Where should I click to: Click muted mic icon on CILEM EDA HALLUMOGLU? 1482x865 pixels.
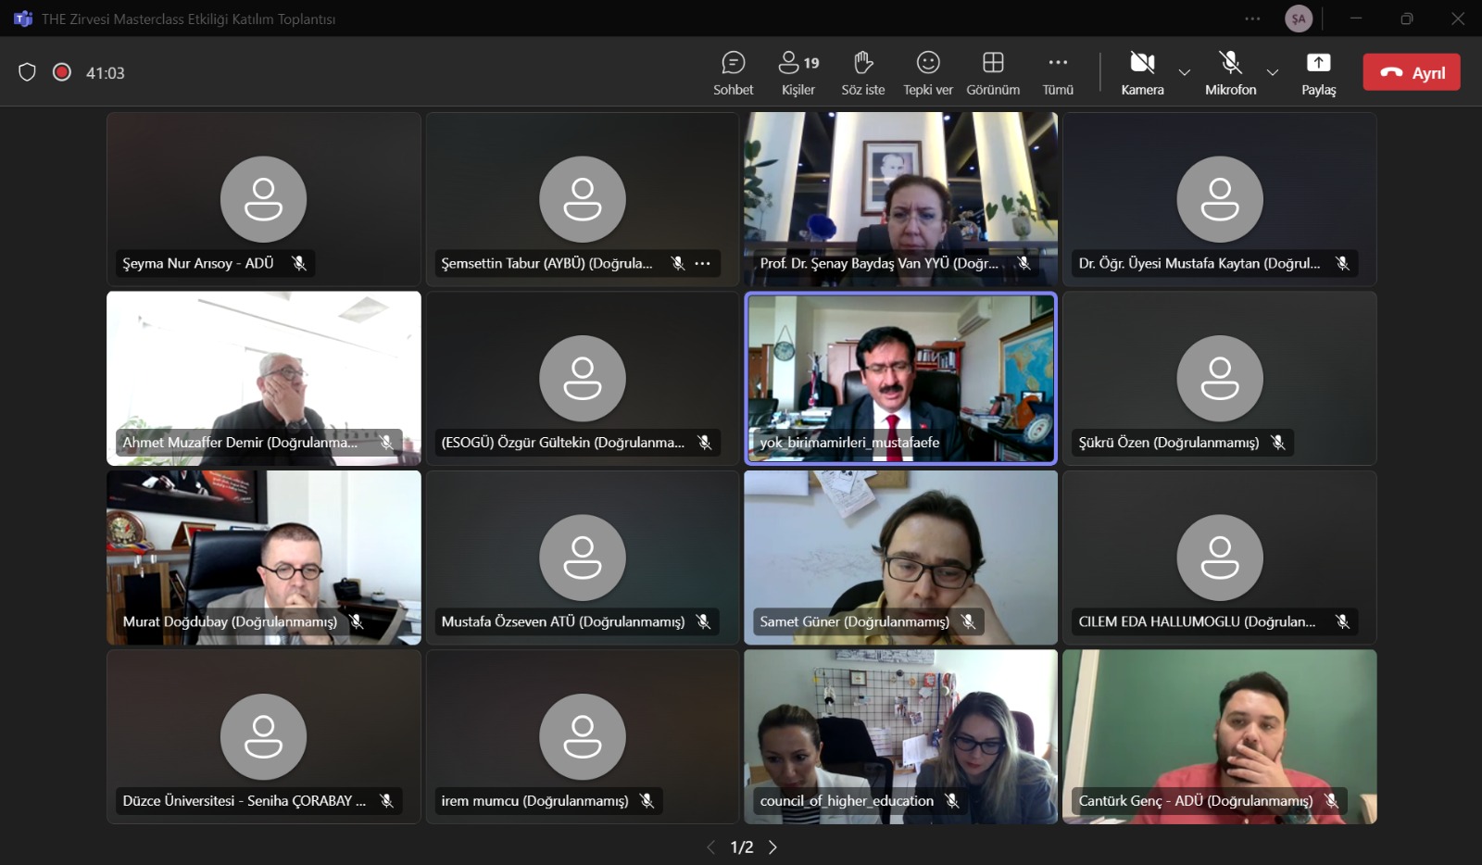point(1342,621)
